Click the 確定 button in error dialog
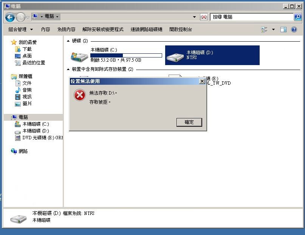 189,122
